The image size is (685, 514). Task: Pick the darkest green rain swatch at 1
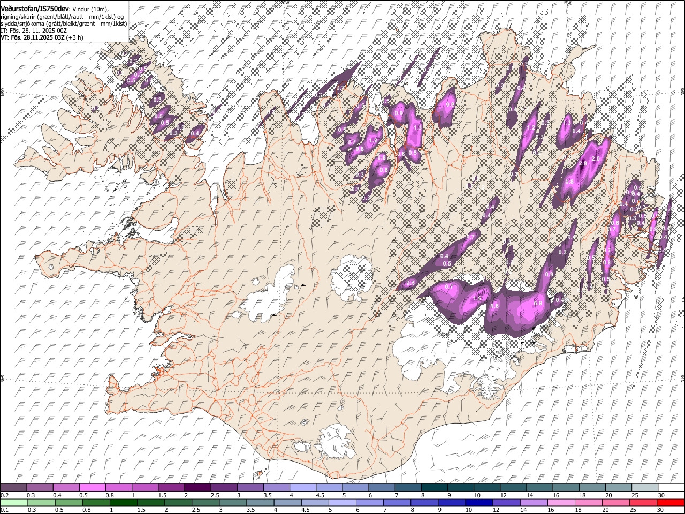pos(124,502)
